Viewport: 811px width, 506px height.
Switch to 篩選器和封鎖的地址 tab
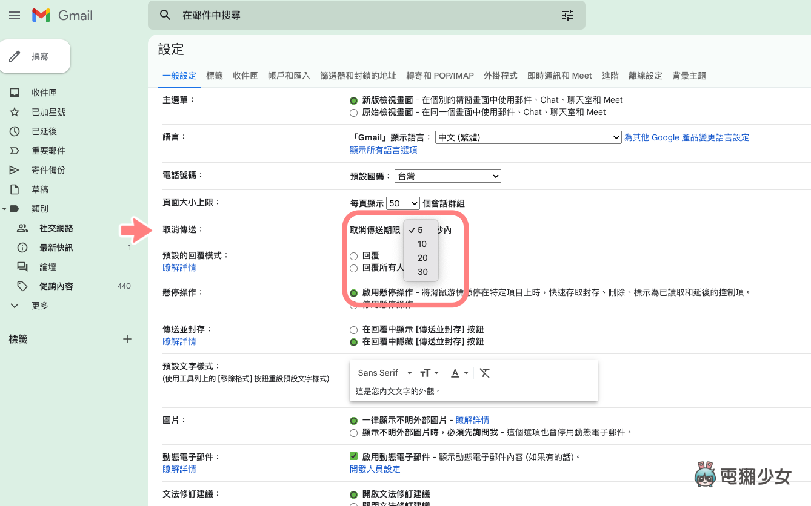click(x=358, y=76)
